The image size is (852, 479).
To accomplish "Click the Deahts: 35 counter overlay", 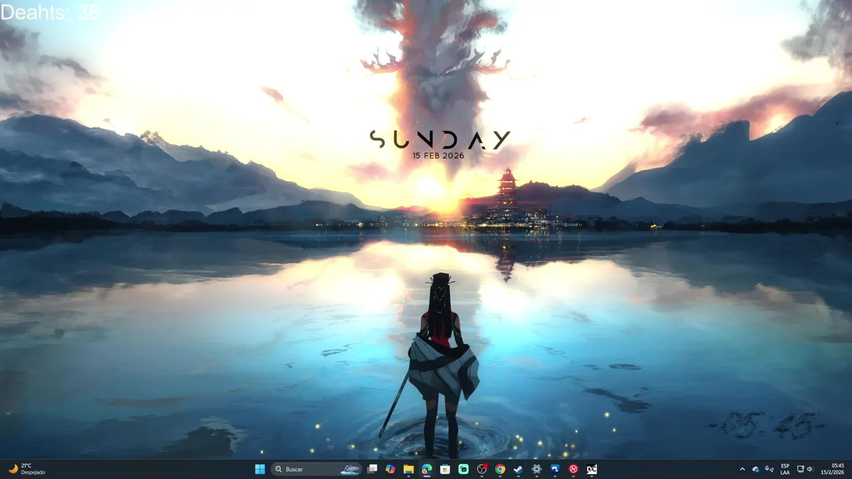I will [50, 12].
